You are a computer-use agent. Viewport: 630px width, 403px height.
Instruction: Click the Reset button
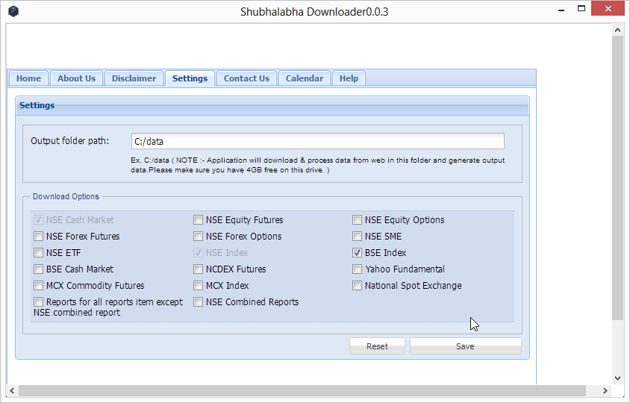coord(377,346)
